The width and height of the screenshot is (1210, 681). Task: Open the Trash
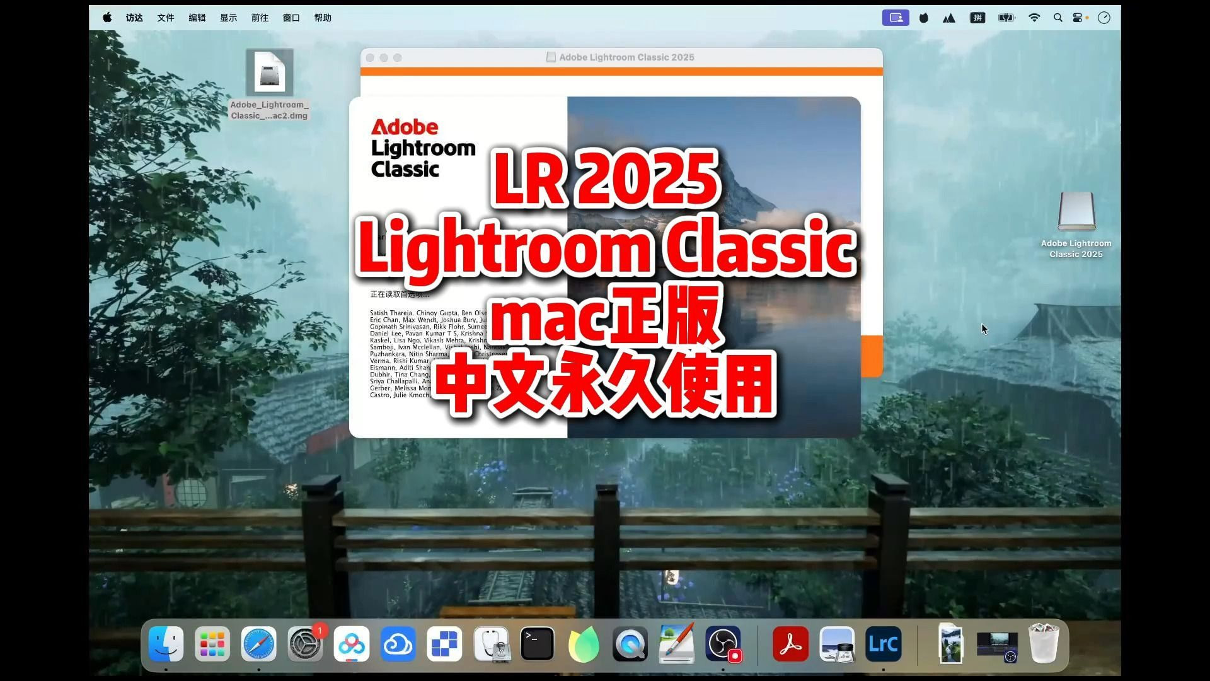pyautogui.click(x=1044, y=644)
